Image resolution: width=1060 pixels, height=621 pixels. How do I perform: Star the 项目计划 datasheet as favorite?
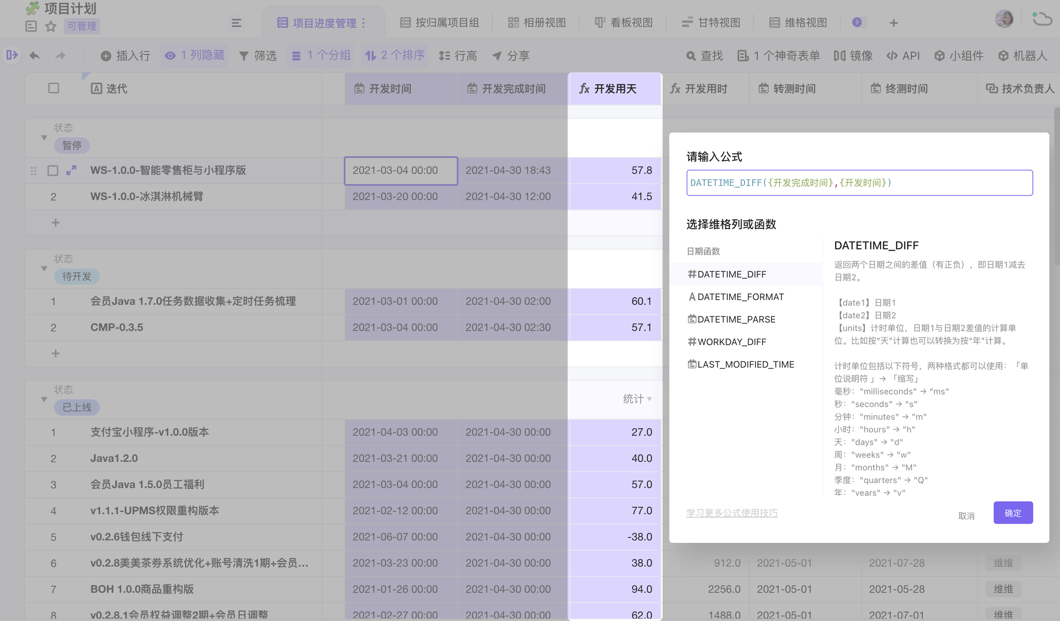pyautogui.click(x=51, y=27)
